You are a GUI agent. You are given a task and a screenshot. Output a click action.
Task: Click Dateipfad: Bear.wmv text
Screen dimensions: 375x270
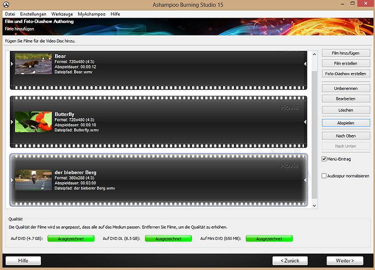73,72
